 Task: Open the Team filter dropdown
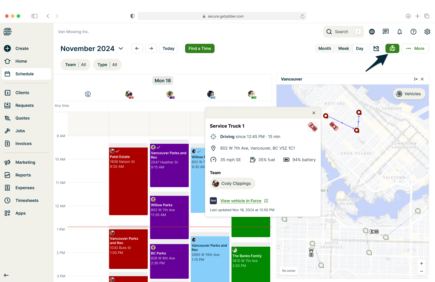pyautogui.click(x=75, y=65)
